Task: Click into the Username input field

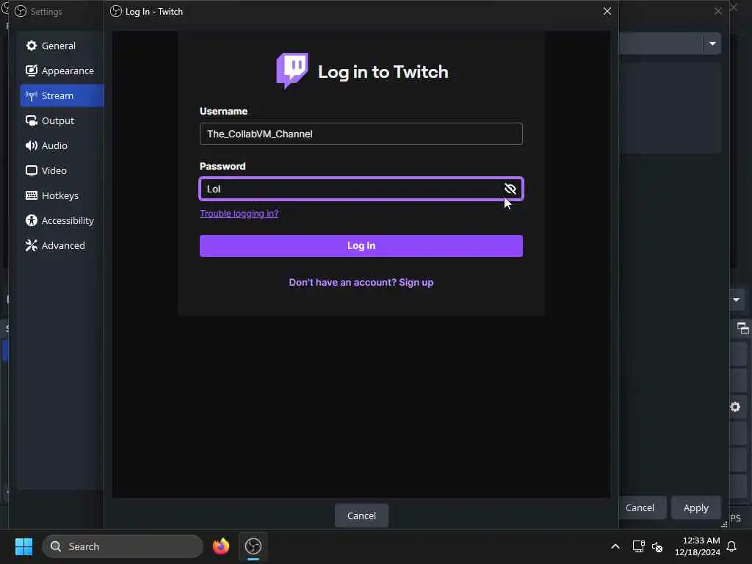Action: coord(361,134)
